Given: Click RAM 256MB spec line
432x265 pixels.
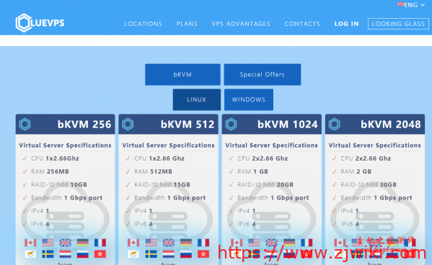Looking at the screenshot, I should [50, 171].
